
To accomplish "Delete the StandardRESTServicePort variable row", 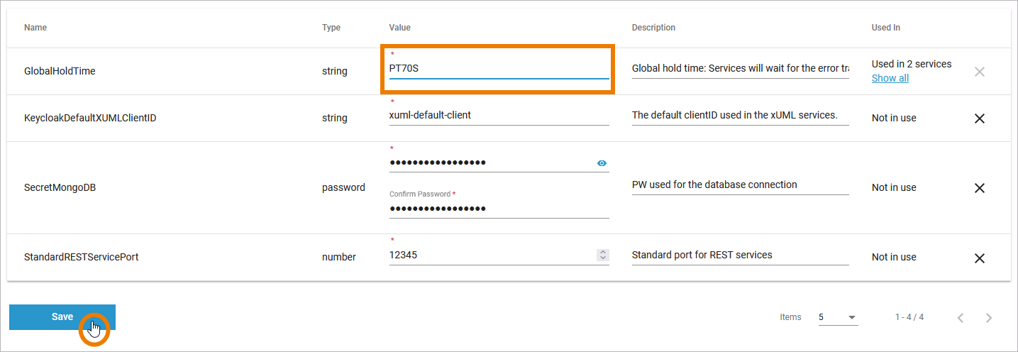I will coord(980,258).
